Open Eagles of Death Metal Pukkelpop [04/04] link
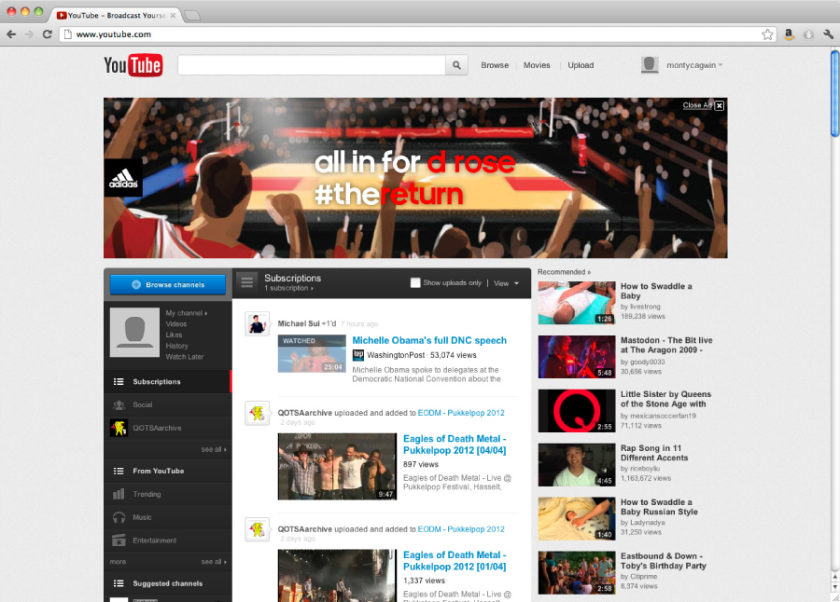840x602 pixels. (x=455, y=445)
